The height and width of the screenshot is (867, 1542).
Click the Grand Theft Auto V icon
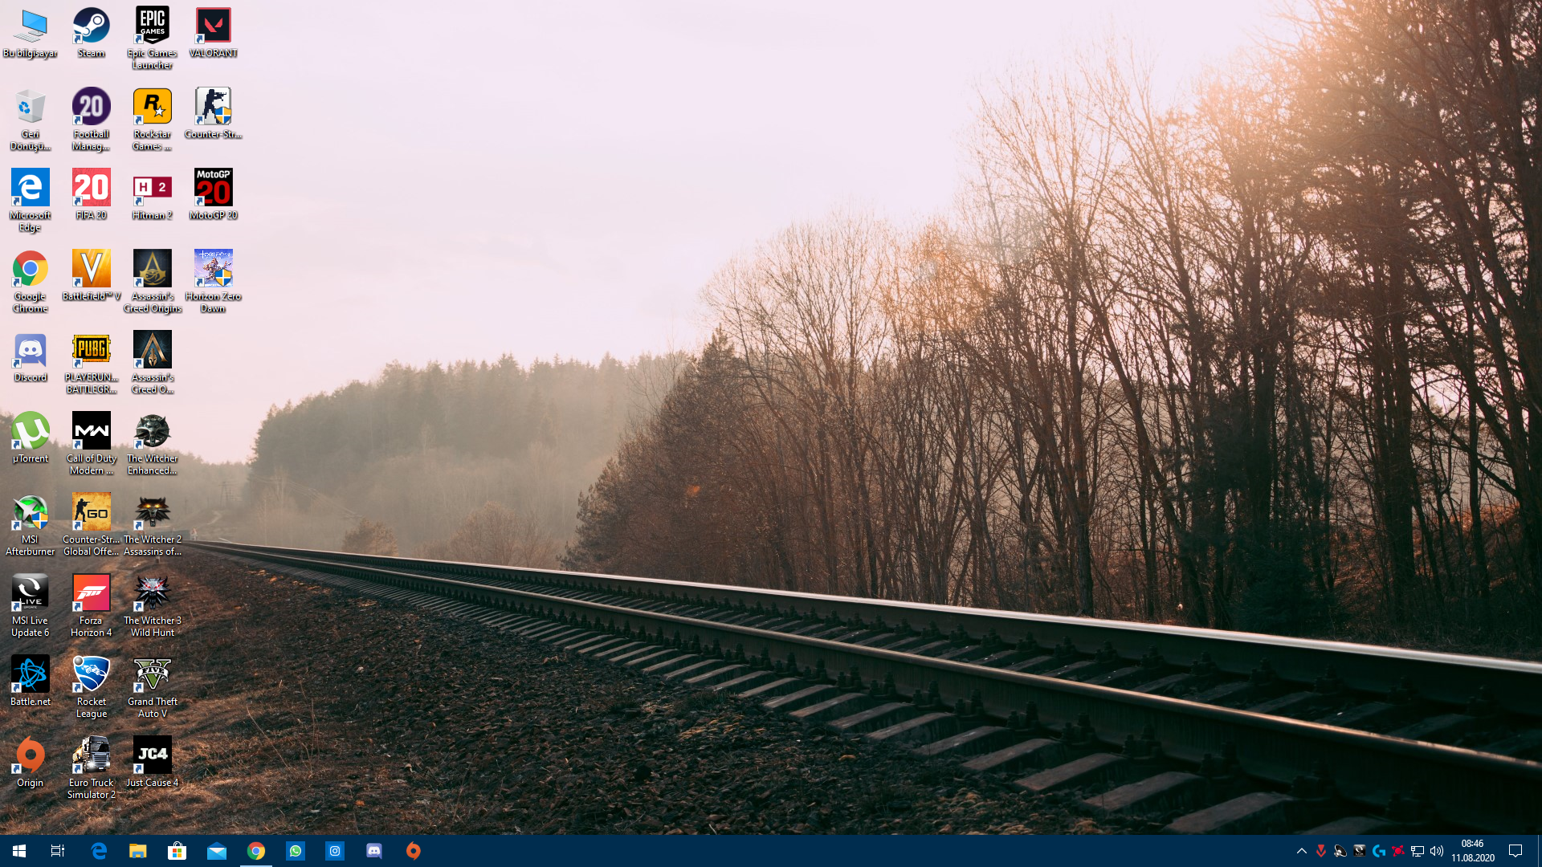(152, 675)
